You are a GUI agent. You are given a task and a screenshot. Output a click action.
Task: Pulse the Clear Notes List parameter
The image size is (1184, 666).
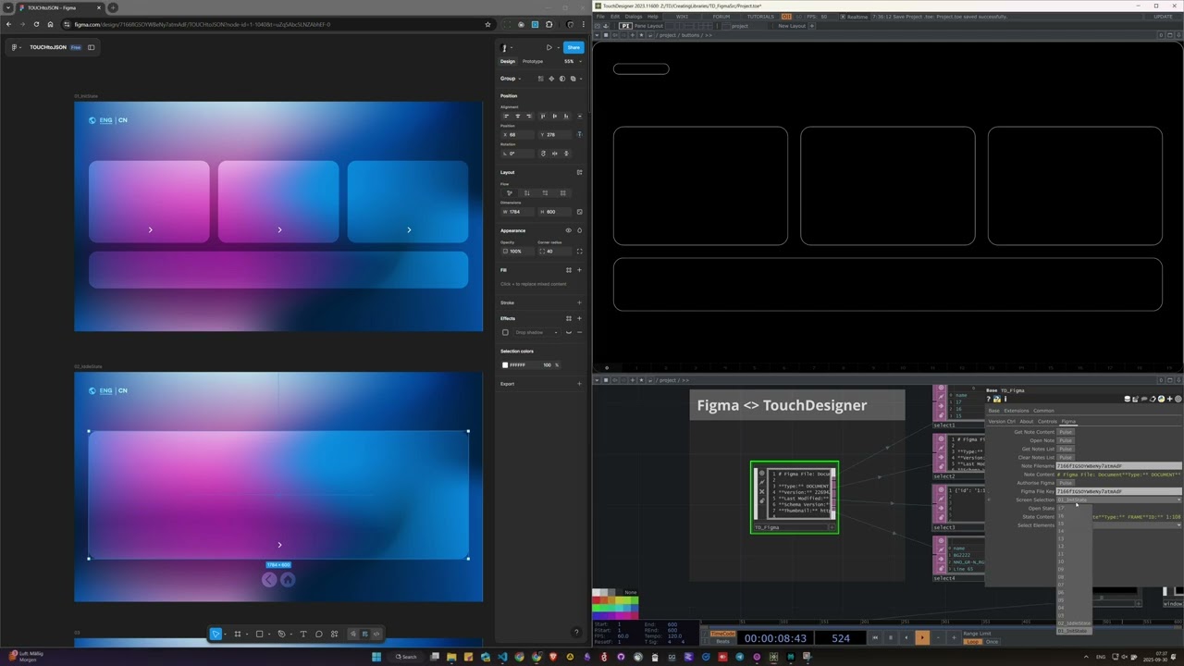1066,458
